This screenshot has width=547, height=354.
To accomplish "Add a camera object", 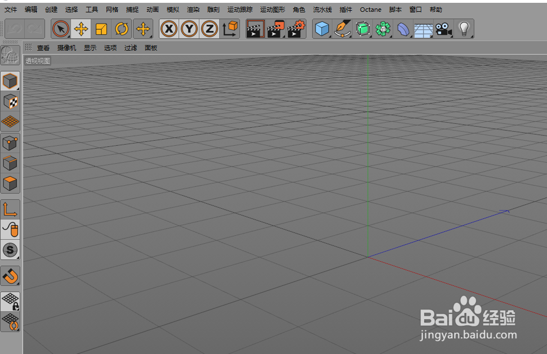I will [444, 29].
